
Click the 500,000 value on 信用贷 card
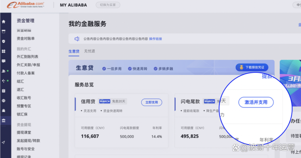tap(127, 136)
